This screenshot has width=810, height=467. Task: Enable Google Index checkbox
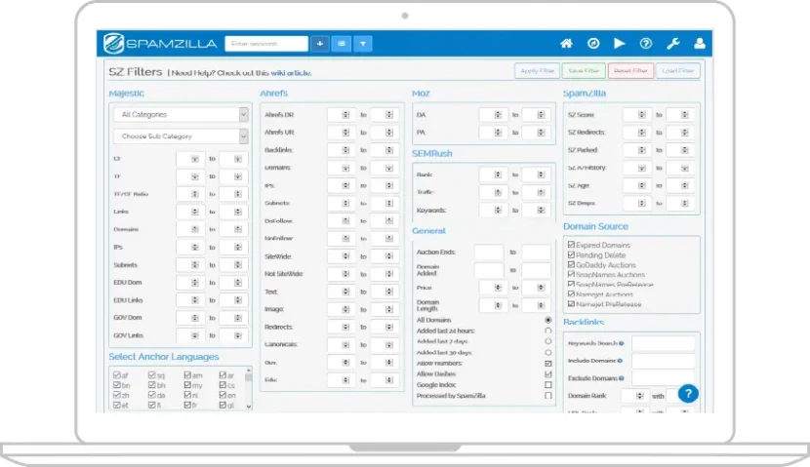(548, 385)
